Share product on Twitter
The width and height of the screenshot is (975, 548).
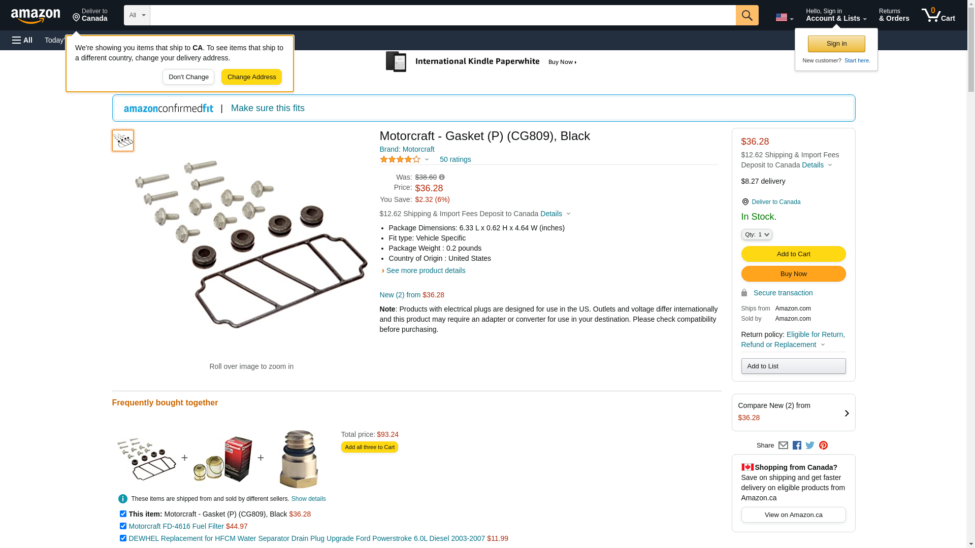pos(810,446)
